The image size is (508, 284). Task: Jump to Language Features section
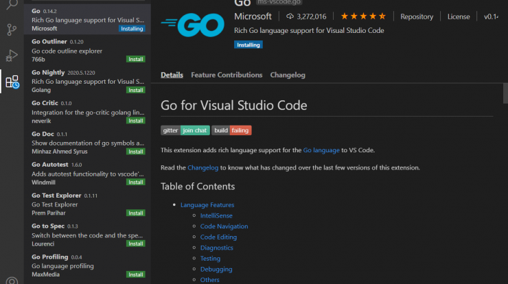pyautogui.click(x=207, y=205)
